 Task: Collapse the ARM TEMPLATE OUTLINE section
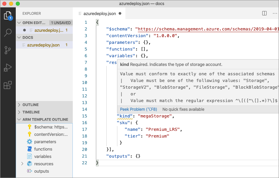[45, 119]
